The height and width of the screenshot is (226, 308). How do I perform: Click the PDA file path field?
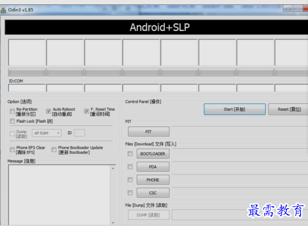pyautogui.click(x=240, y=167)
